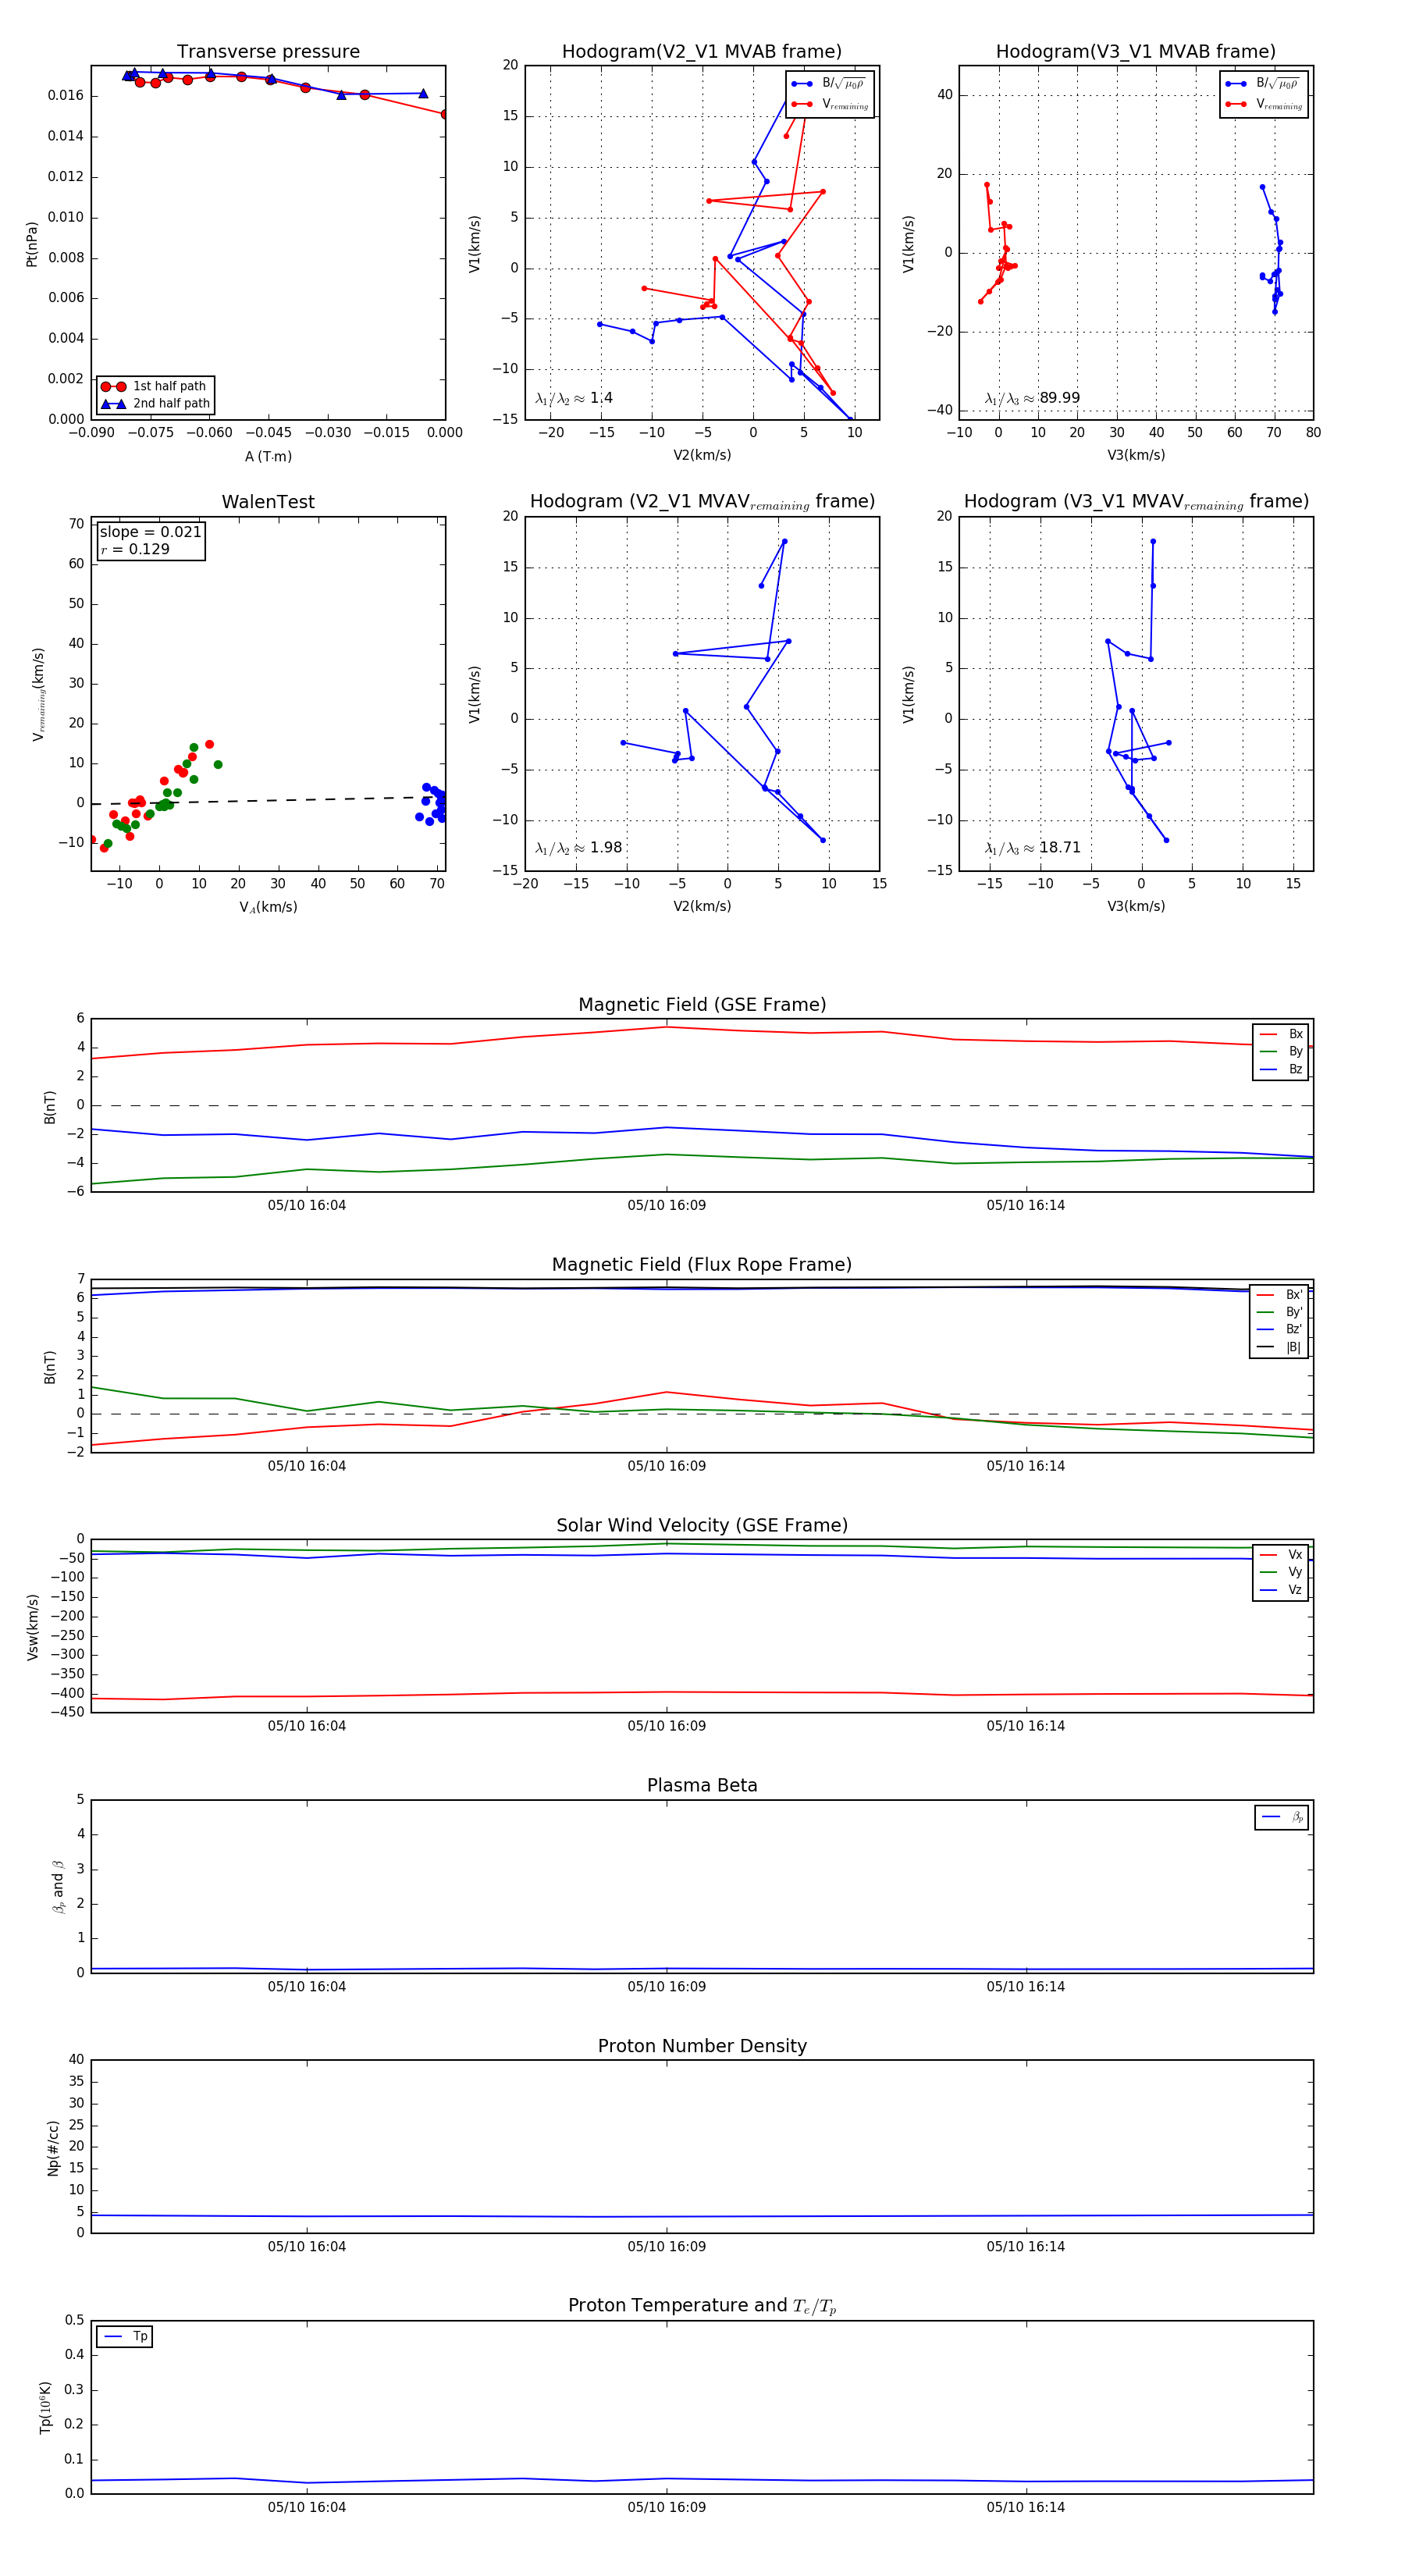Select '2nd half path' legend entry
This screenshot has width=1405, height=2576.
point(156,404)
